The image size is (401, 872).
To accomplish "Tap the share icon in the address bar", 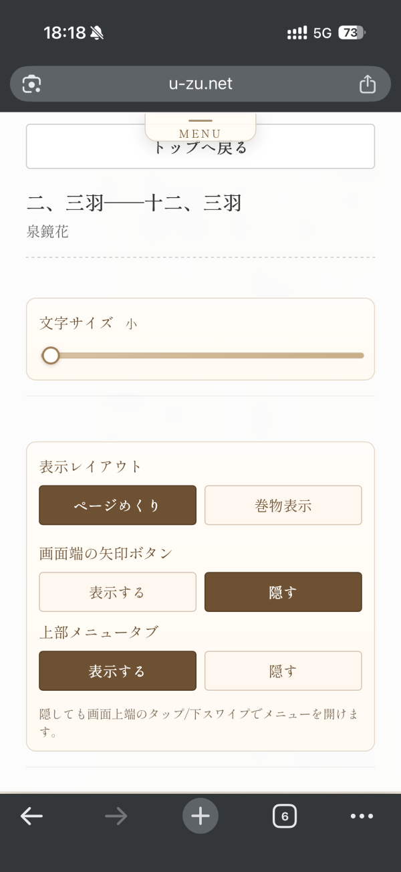I will [x=368, y=84].
